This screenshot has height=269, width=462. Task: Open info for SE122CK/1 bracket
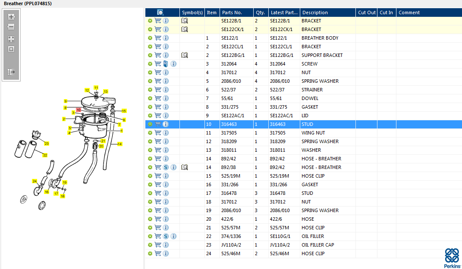pyautogui.click(x=166, y=29)
